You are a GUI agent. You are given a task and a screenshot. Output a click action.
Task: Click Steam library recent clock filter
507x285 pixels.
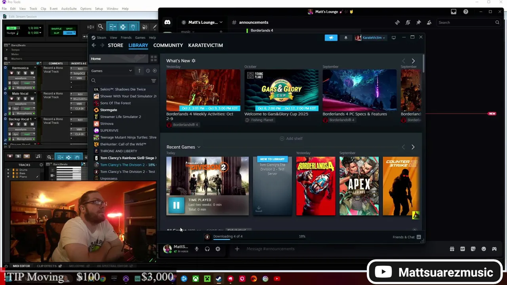tap(148, 71)
